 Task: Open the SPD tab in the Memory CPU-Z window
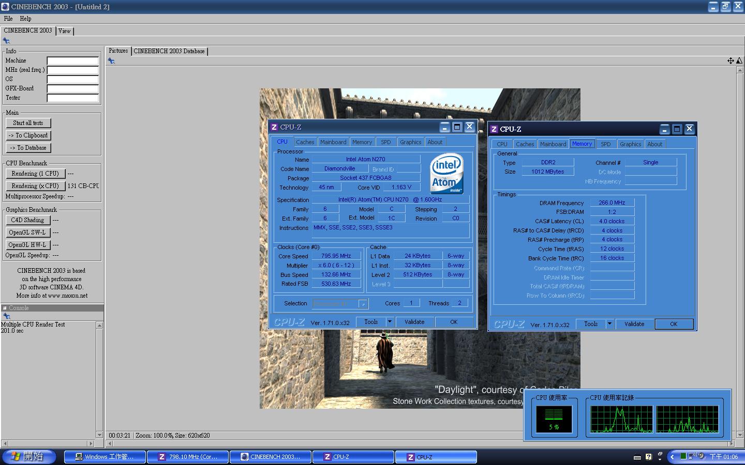coord(606,144)
